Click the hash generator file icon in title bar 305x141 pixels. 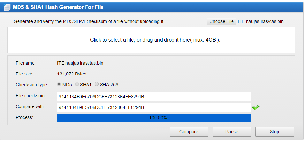point(7,7)
